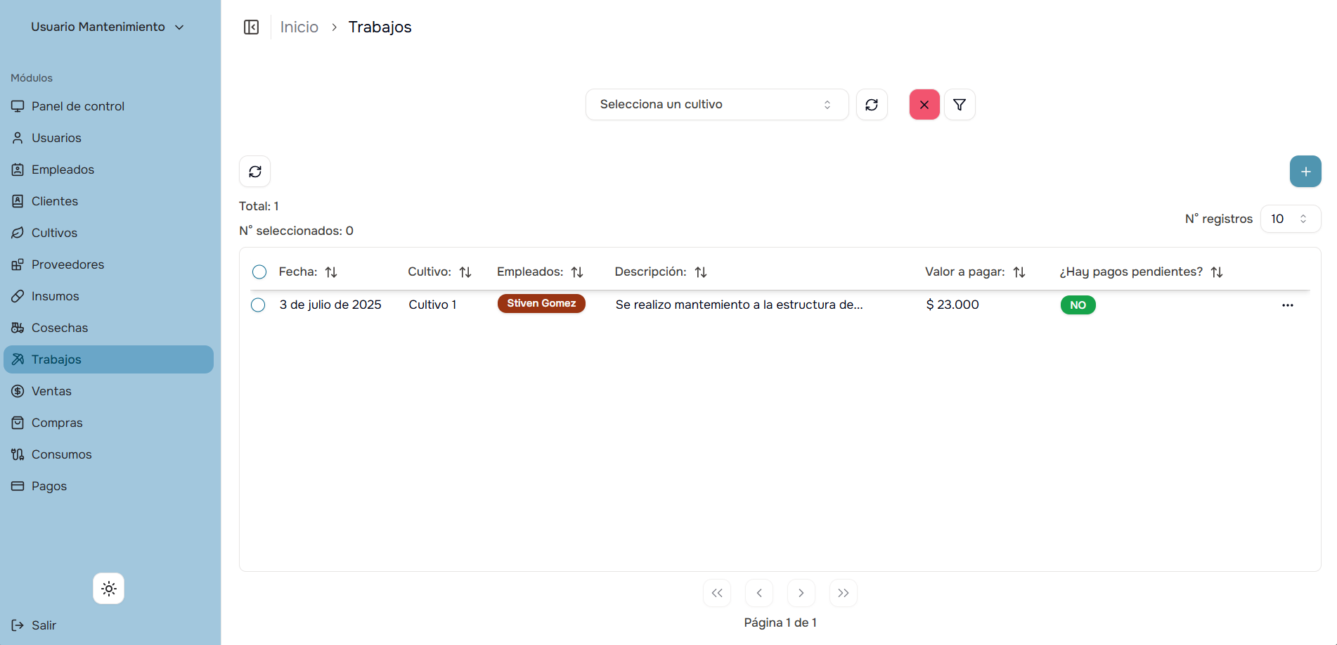Open row actions three-dot menu
Screen dimensions: 1337x645
coord(1287,305)
